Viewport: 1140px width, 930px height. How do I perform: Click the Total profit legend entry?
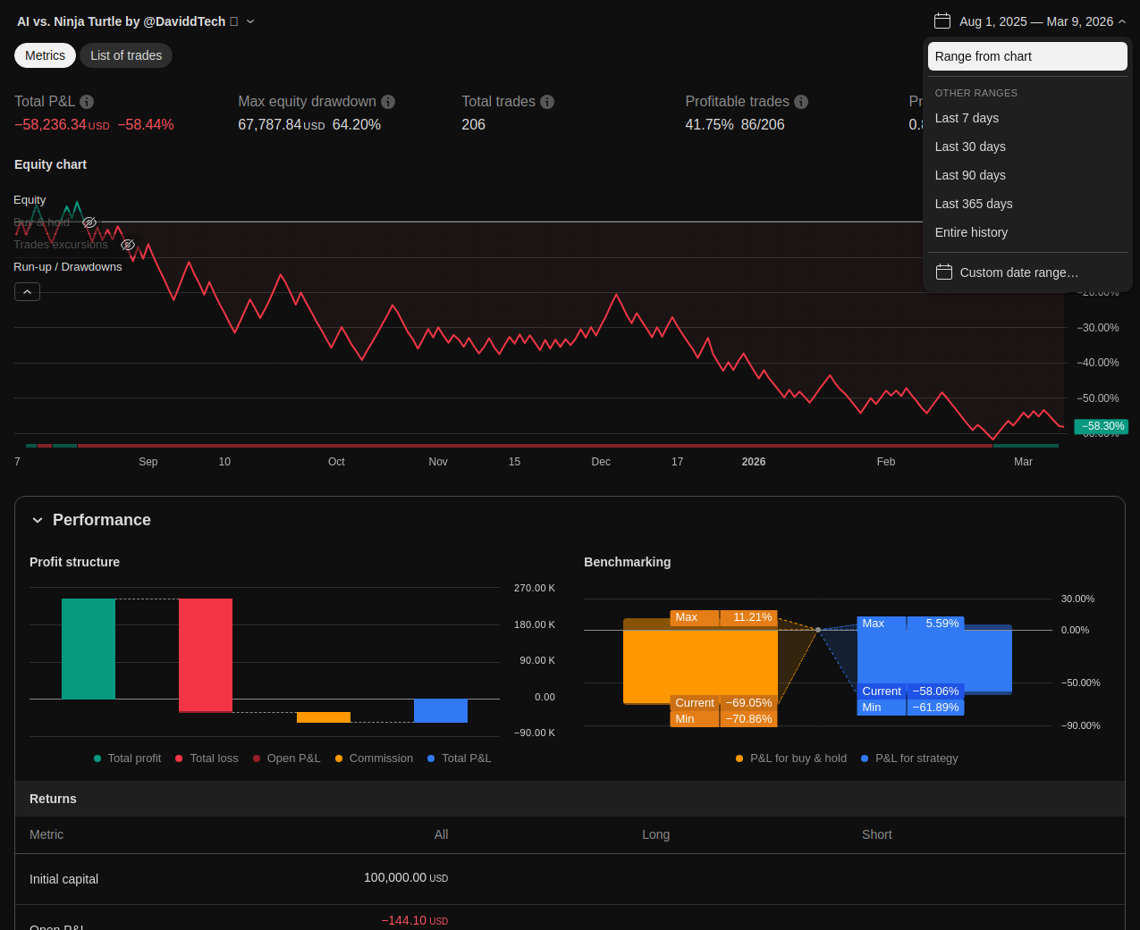coord(128,758)
